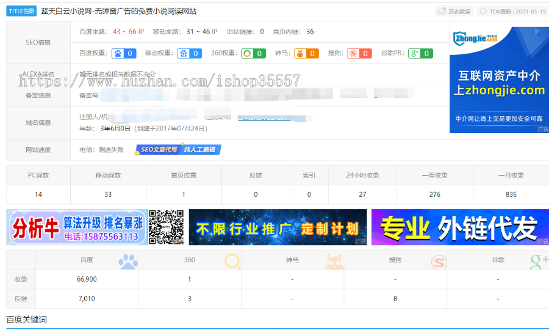Click the domain age 3年6月0日 text
The image size is (549, 330).
(x=115, y=129)
